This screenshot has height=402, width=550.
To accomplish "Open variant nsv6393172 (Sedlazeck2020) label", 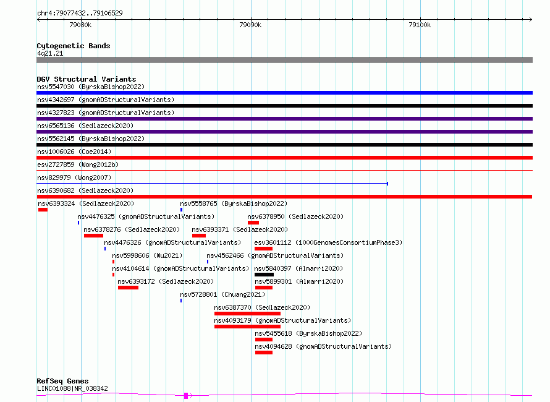I will [166, 281].
